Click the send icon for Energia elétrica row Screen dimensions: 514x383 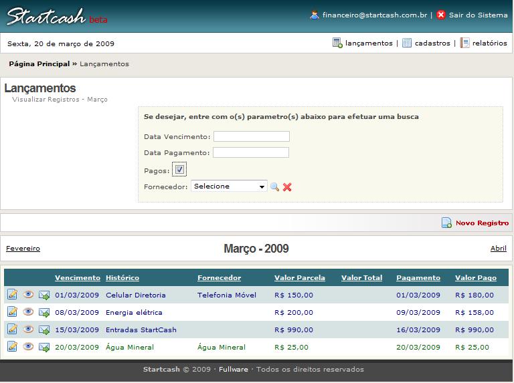(x=44, y=312)
